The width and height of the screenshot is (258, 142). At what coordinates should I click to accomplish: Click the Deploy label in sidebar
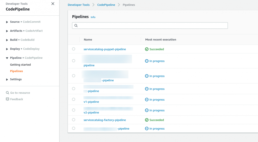pos(15,49)
